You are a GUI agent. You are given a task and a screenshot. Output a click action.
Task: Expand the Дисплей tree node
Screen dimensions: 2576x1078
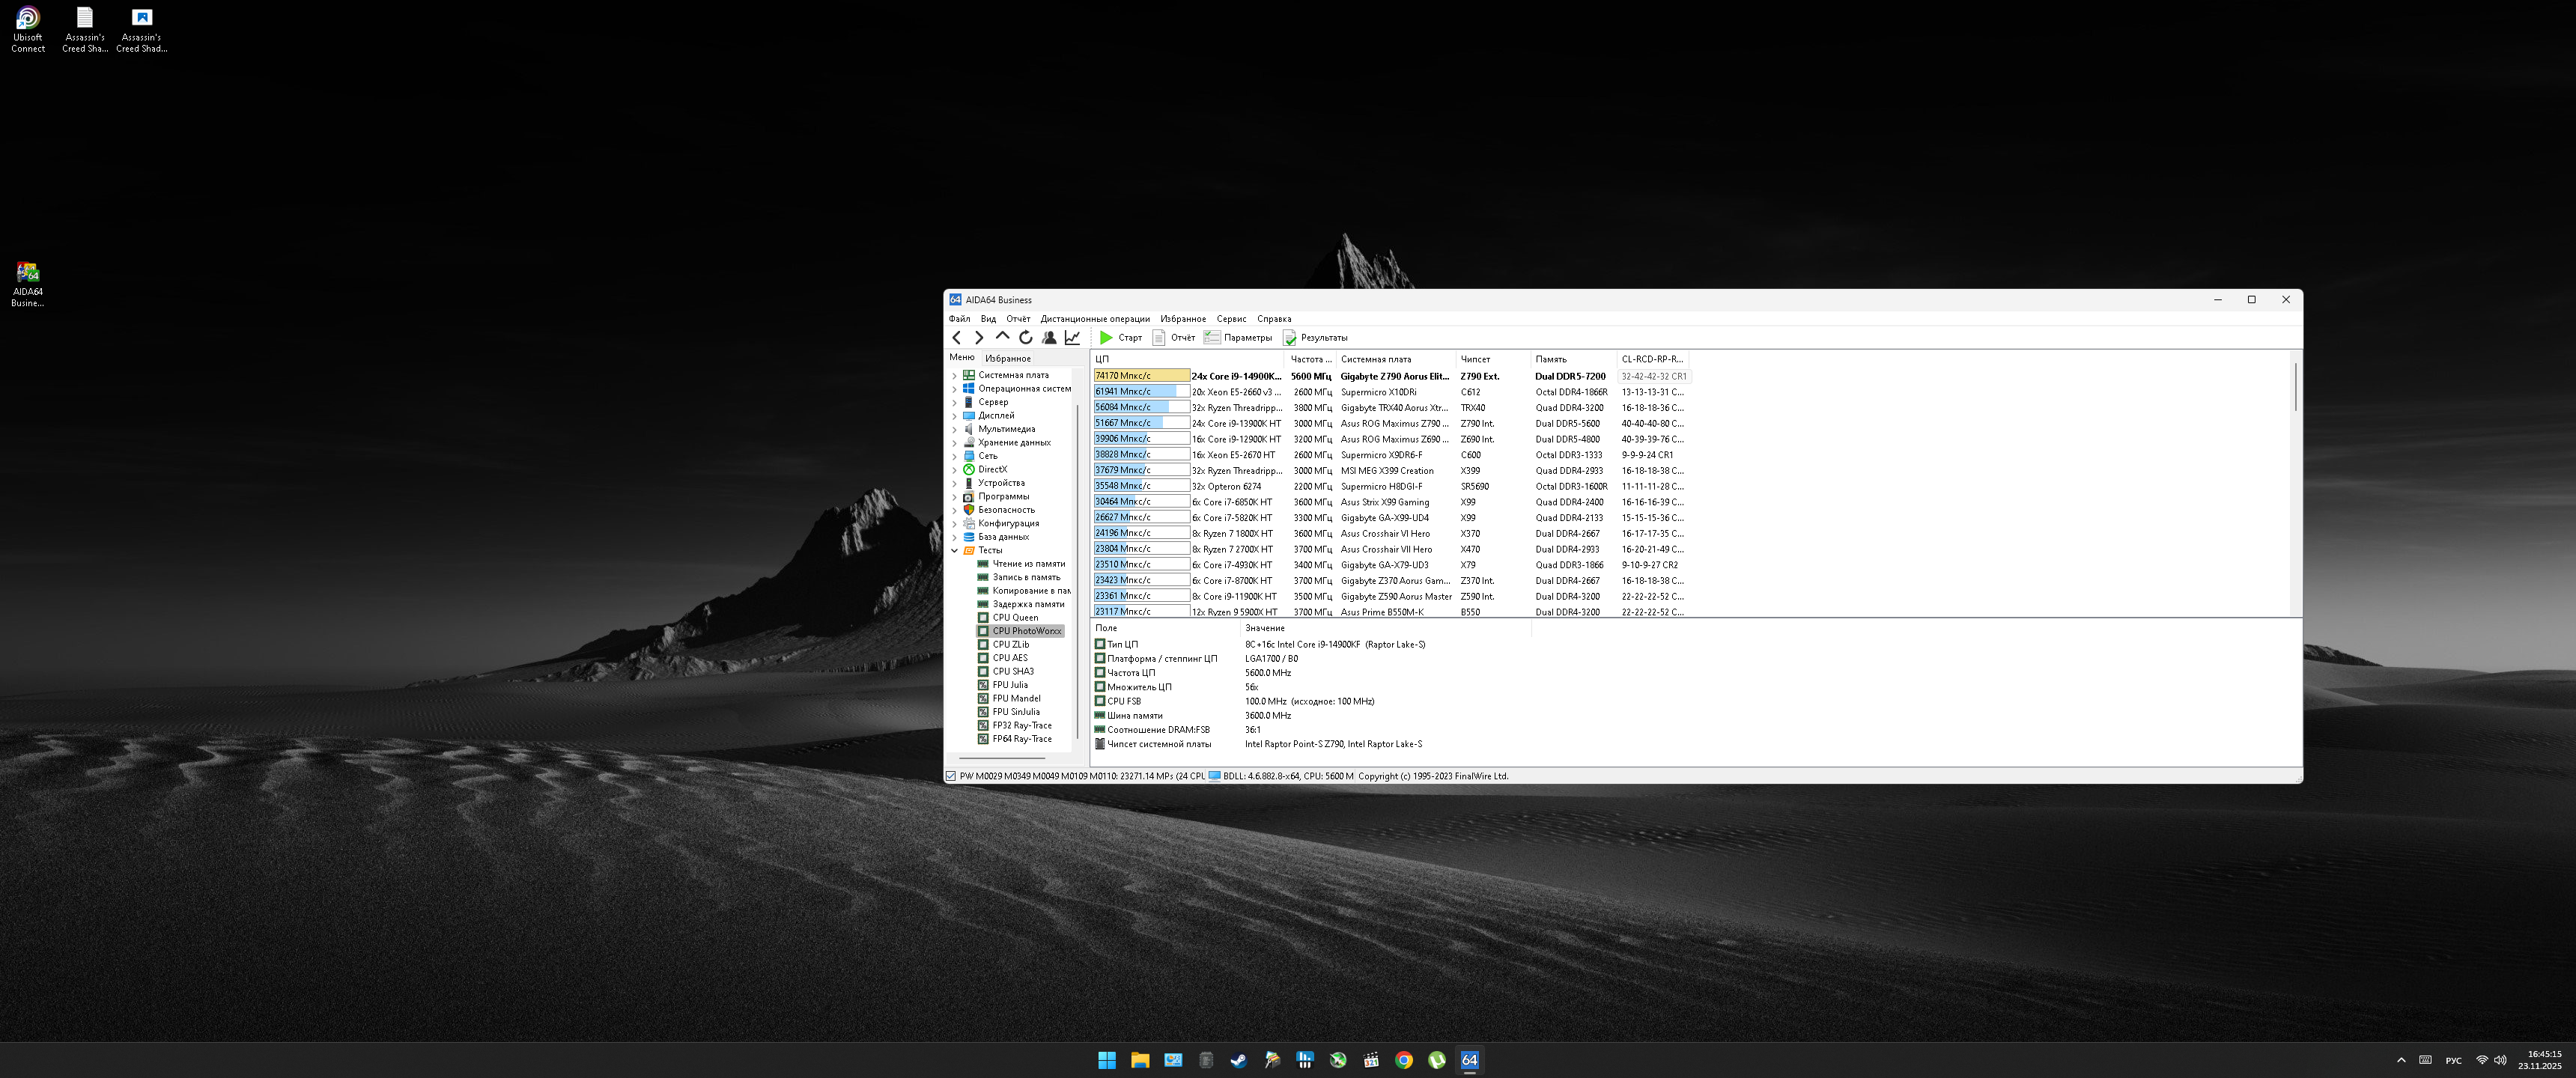(x=954, y=416)
